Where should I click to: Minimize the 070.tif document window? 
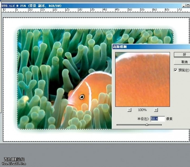[184, 6]
